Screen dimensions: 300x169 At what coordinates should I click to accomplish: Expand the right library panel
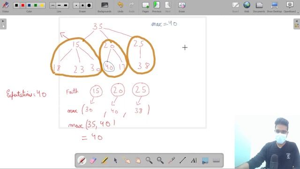(297, 24)
